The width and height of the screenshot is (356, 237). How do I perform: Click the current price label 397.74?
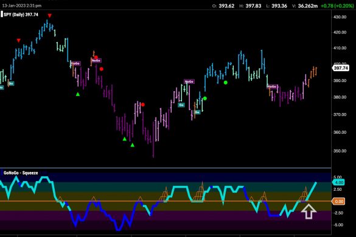[x=341, y=68]
